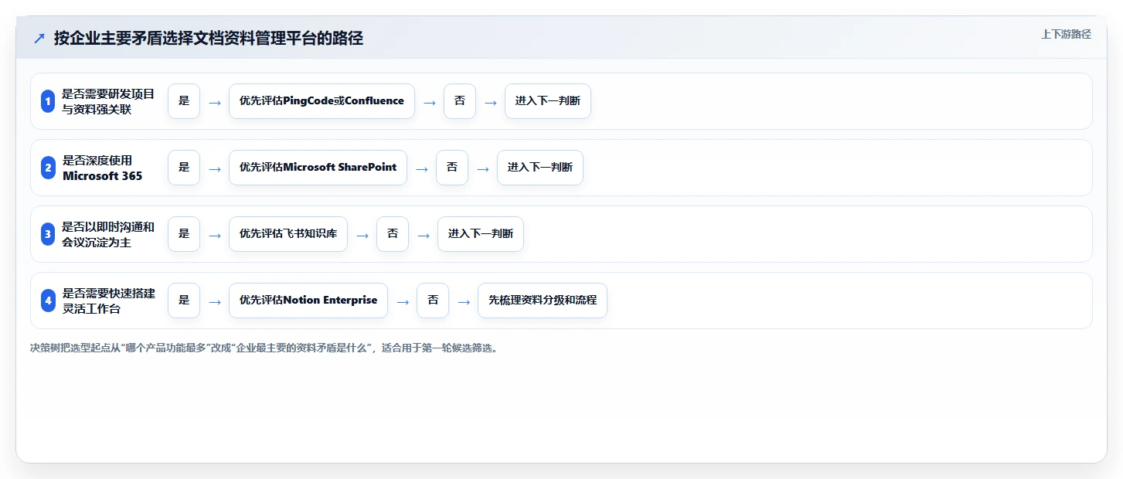Select 否 in the 飞书知识库 row
The height and width of the screenshot is (479, 1123).
[393, 234]
